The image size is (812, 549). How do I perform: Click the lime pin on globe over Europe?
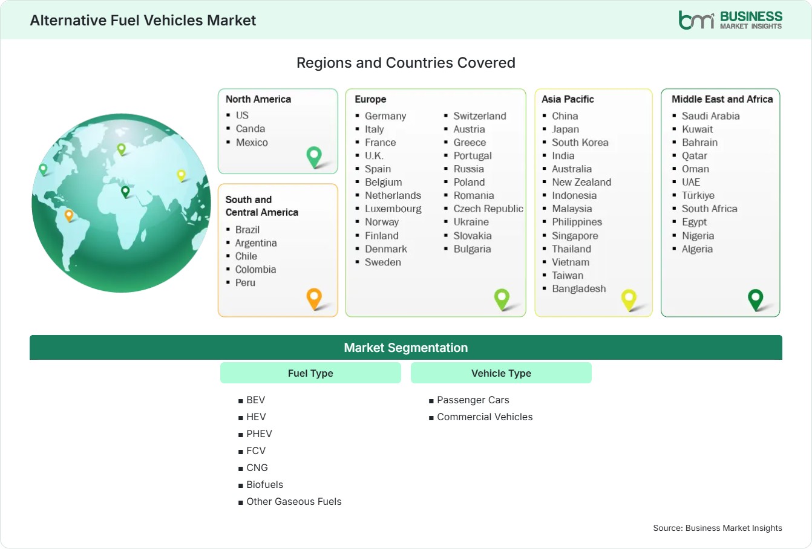pyautogui.click(x=121, y=149)
